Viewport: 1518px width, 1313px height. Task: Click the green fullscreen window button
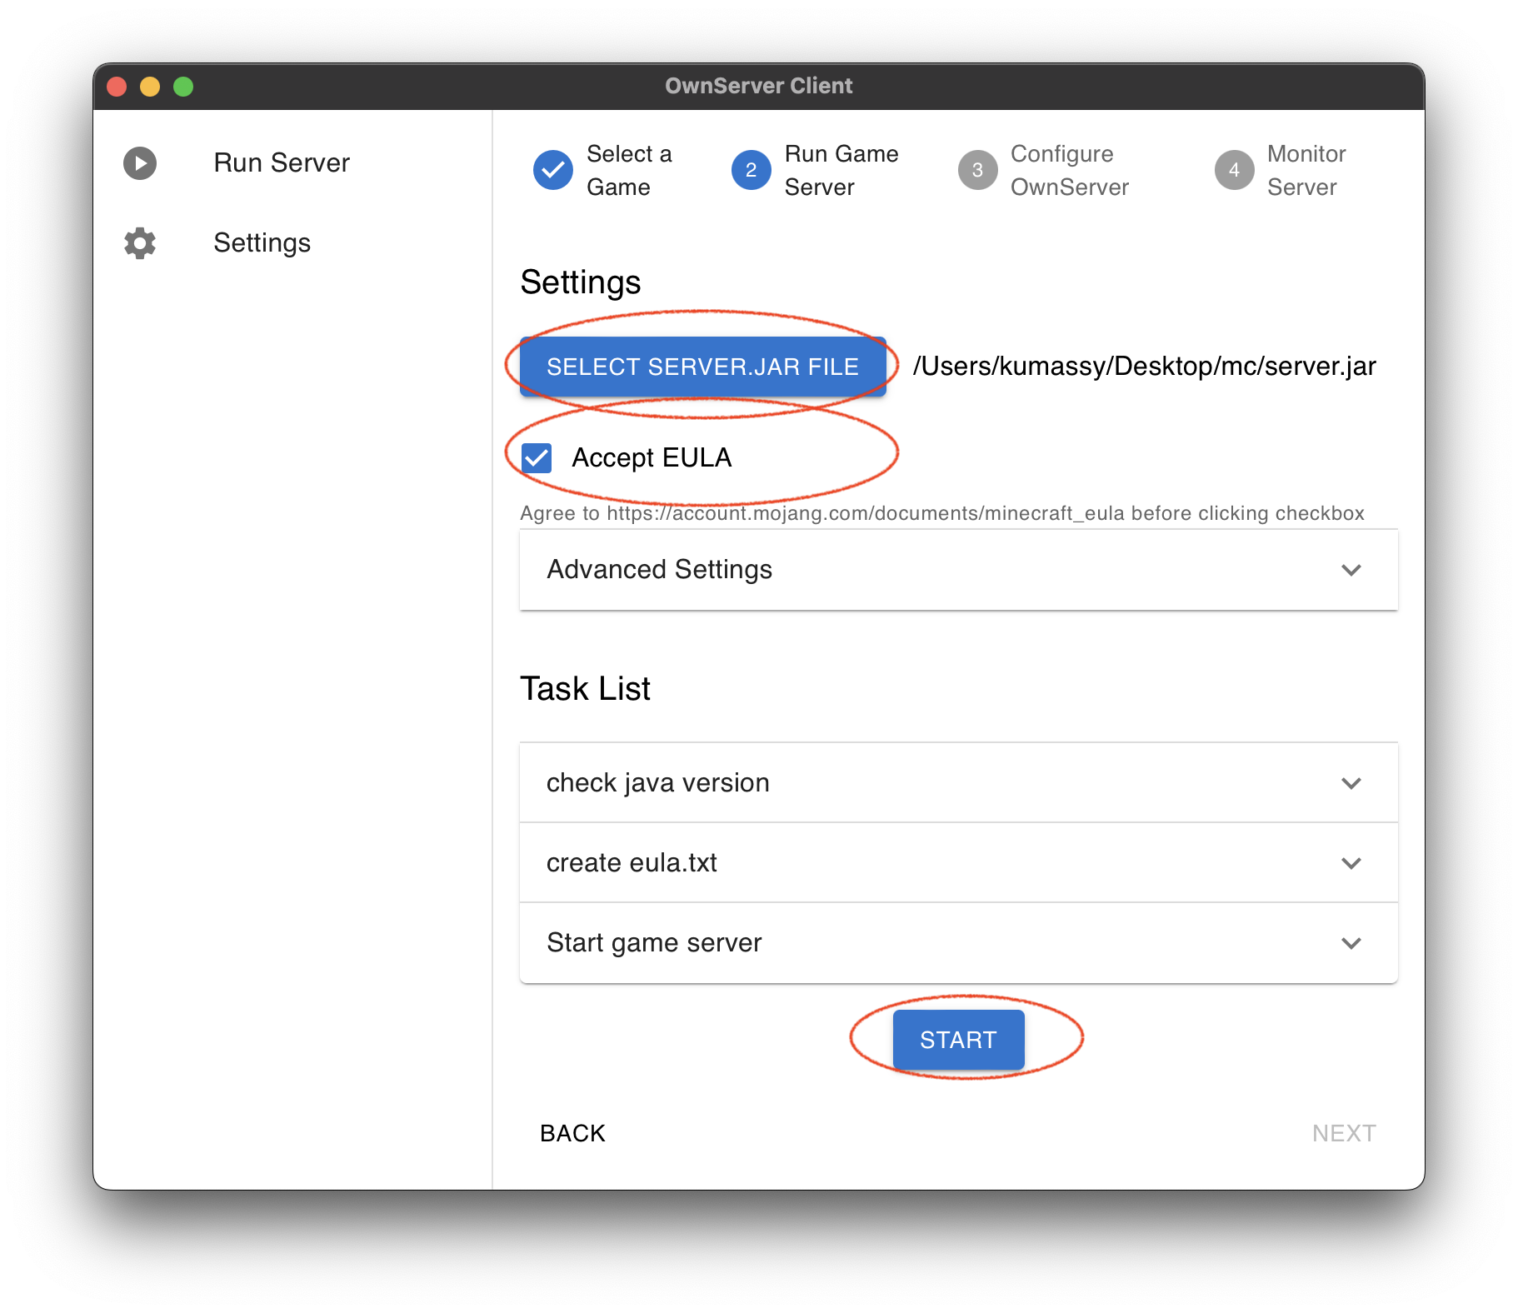click(x=183, y=87)
